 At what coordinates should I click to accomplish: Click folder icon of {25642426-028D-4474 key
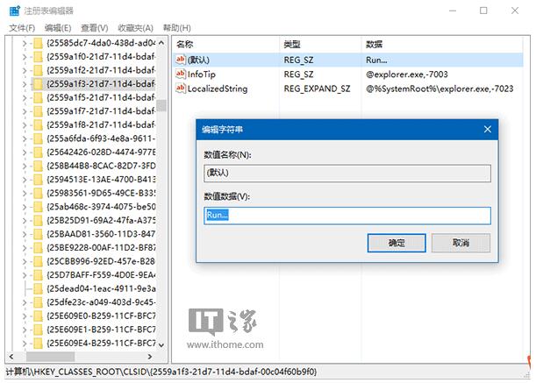pyautogui.click(x=38, y=152)
